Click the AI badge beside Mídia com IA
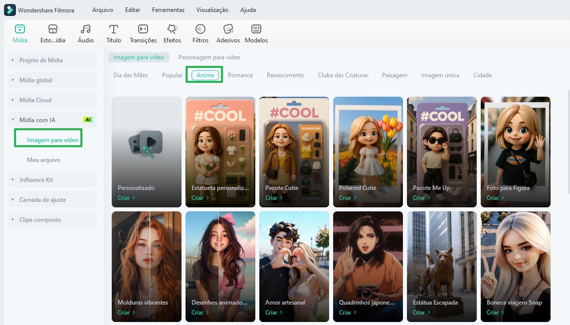The width and height of the screenshot is (570, 325). [88, 120]
